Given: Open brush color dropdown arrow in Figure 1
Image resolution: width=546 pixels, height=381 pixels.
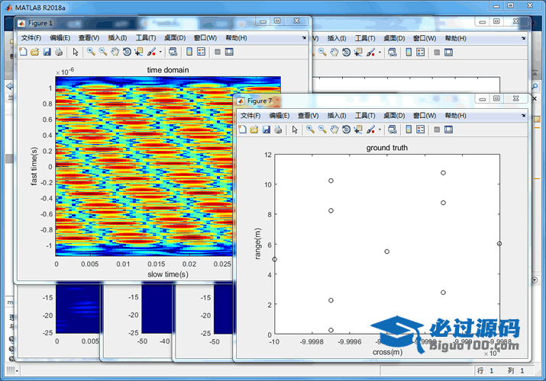Looking at the screenshot, I should click(x=160, y=52).
